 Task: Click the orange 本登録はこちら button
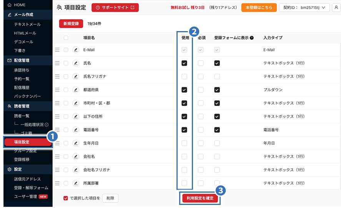(x=259, y=7)
